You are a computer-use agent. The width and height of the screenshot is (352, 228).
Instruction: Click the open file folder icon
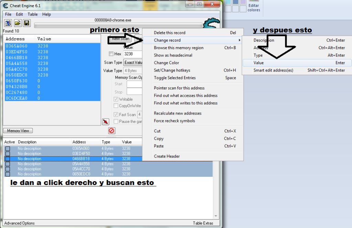[x=18, y=23]
